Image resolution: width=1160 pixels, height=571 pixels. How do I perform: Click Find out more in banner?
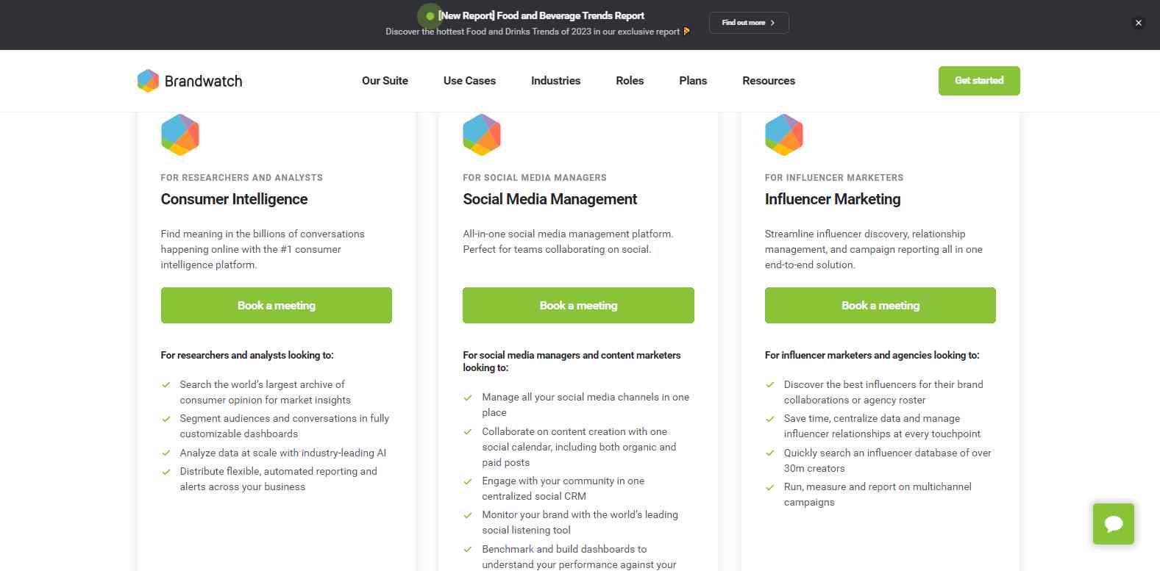(749, 23)
